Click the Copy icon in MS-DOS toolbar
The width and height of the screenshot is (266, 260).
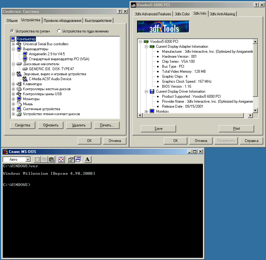[x=45, y=159]
